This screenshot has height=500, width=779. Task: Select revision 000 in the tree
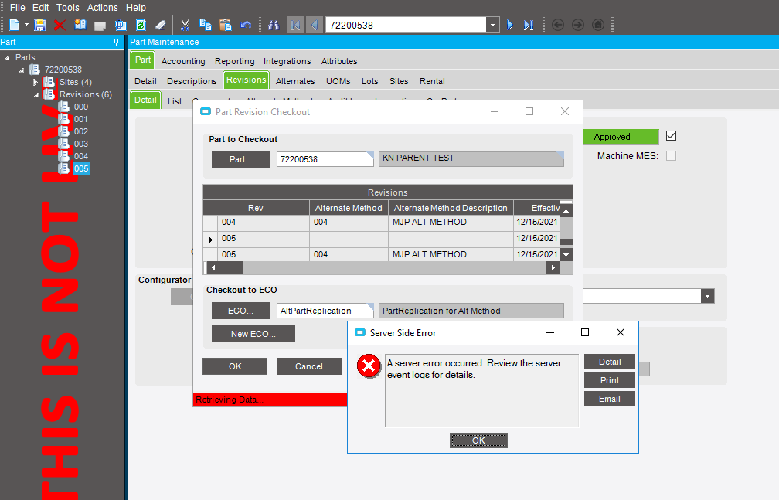(x=81, y=107)
